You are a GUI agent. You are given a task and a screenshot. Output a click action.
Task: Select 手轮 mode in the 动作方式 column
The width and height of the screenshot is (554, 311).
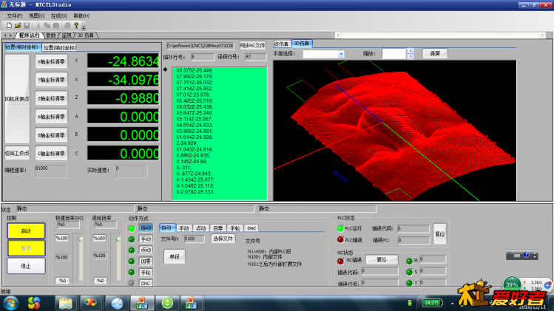tap(146, 272)
